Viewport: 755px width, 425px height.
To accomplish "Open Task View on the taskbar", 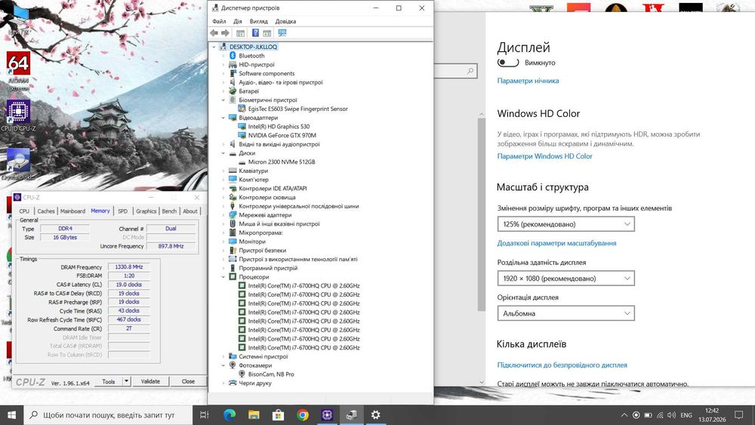I will tap(204, 415).
